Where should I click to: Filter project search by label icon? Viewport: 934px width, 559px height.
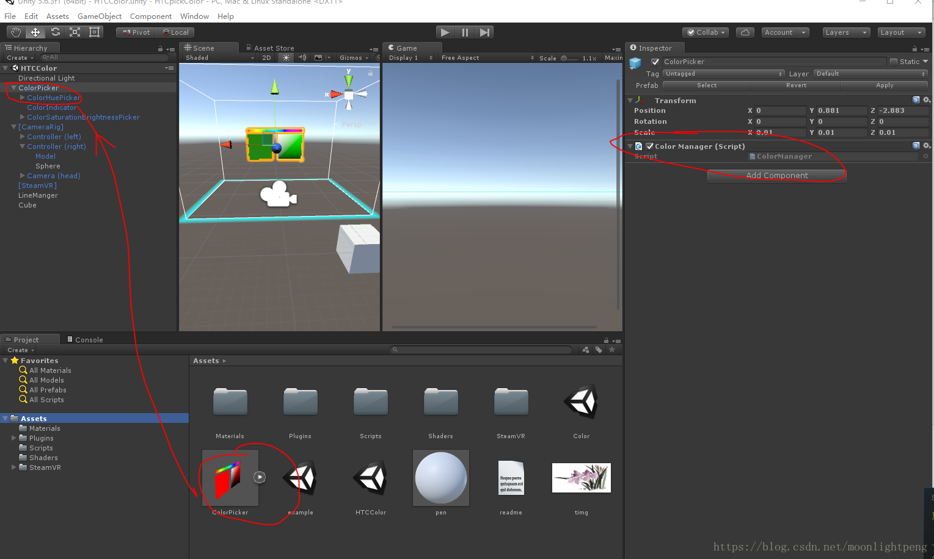pyautogui.click(x=599, y=350)
